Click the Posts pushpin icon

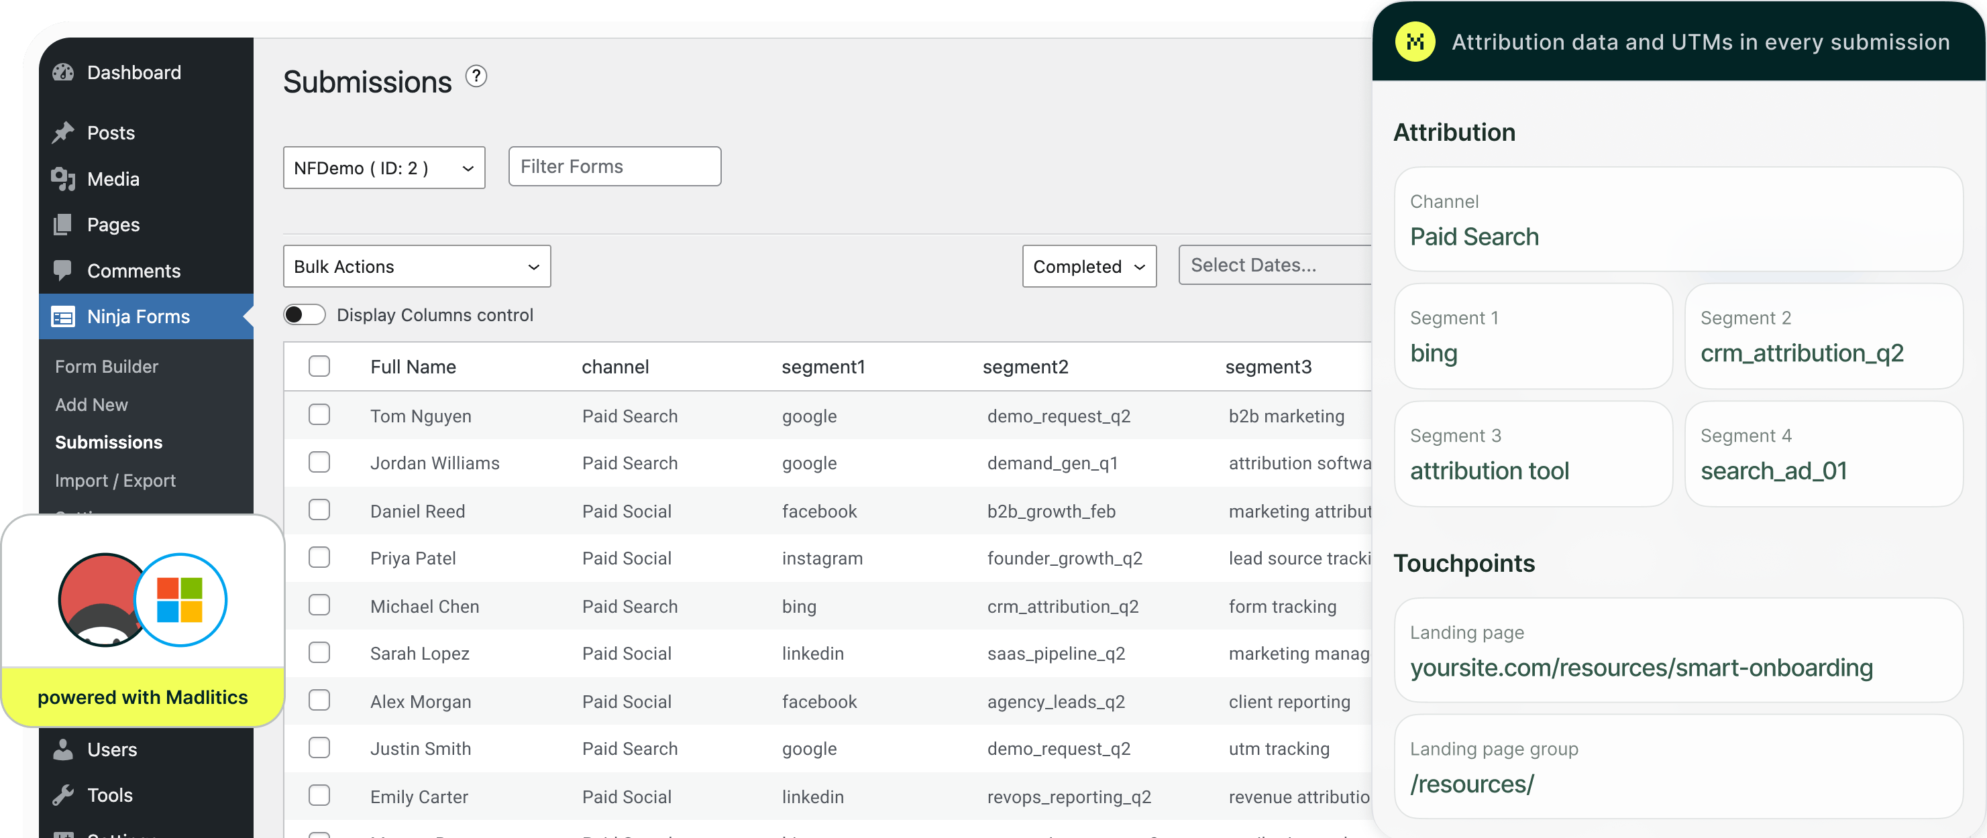63,133
